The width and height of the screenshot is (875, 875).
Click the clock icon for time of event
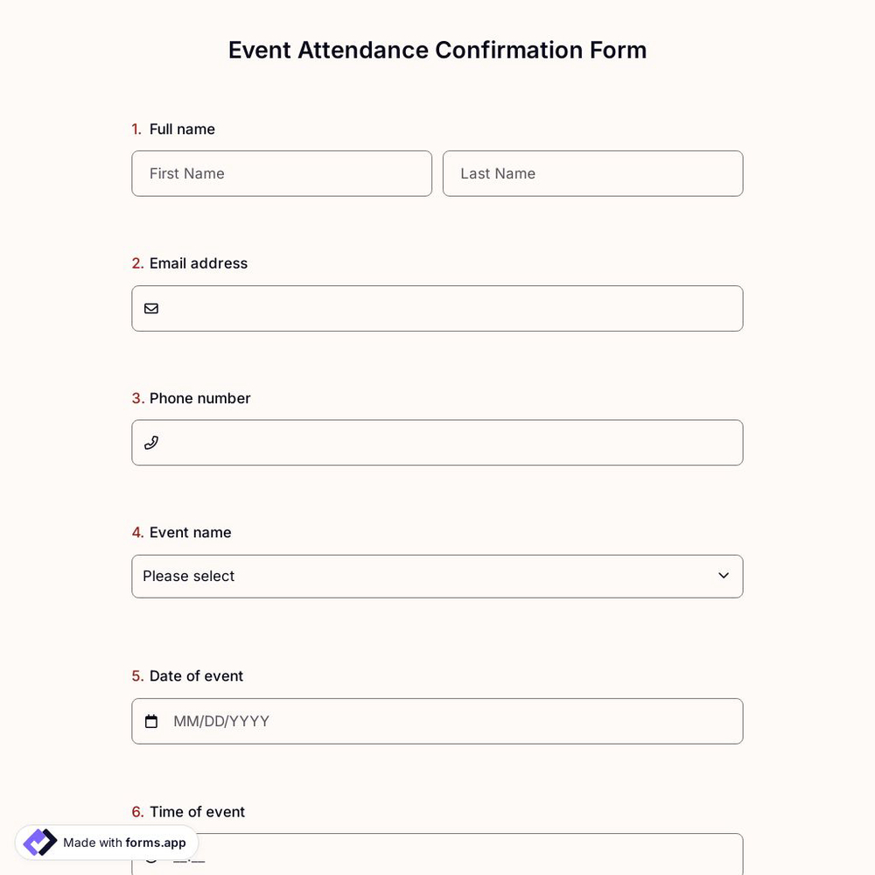pyautogui.click(x=150, y=856)
